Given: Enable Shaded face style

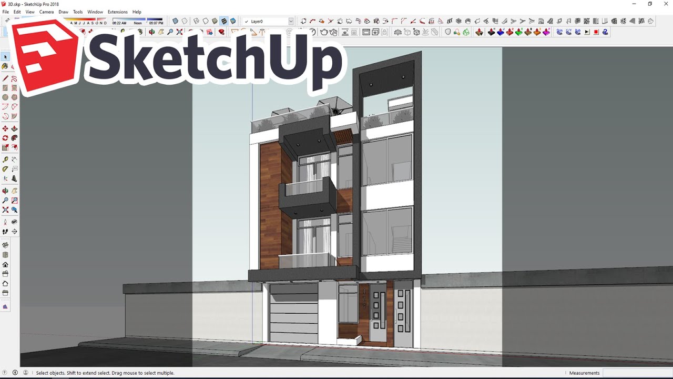Looking at the screenshot, I should click(x=215, y=21).
